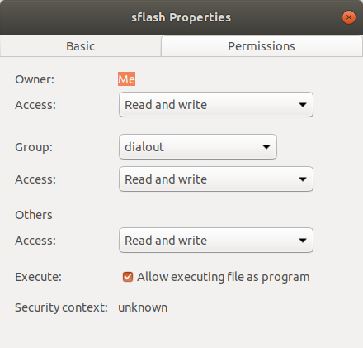
Task: Uncheck the Allow executing file checkbox
Action: [128, 277]
